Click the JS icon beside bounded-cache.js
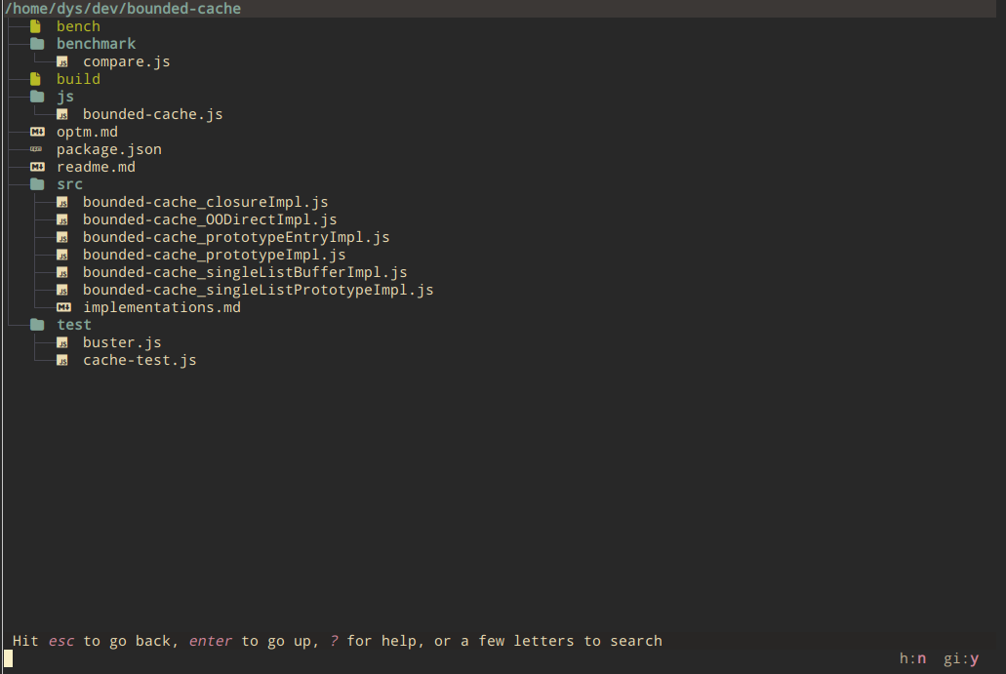This screenshot has width=1006, height=674. [x=62, y=113]
